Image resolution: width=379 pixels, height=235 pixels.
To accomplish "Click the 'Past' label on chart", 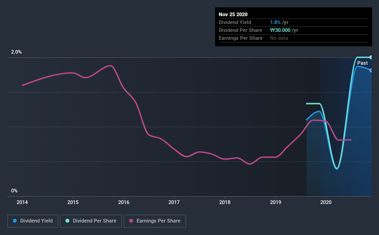I will (362, 63).
